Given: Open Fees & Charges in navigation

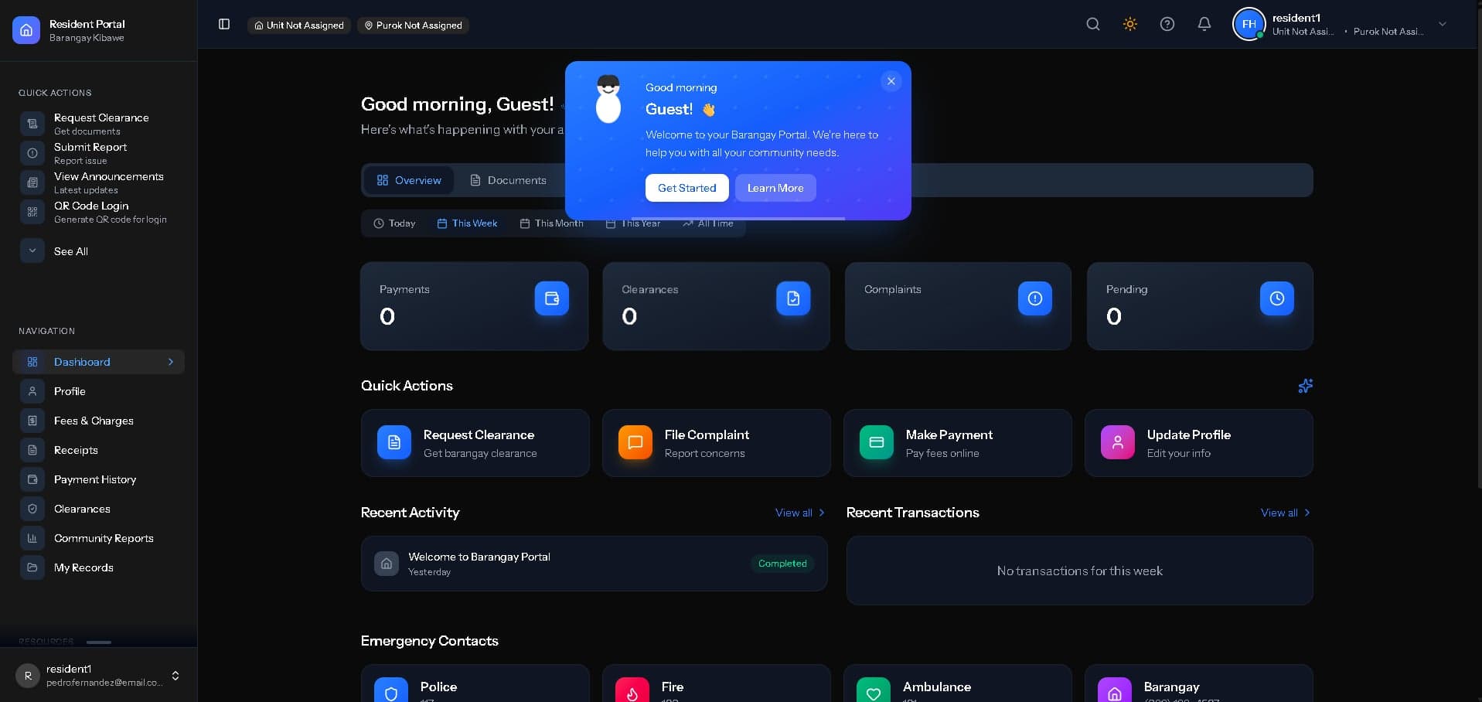Looking at the screenshot, I should (x=98, y=421).
